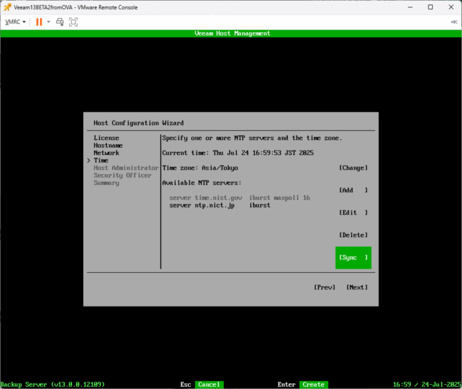Minimize the VMware Remote Console window

coord(410,7)
